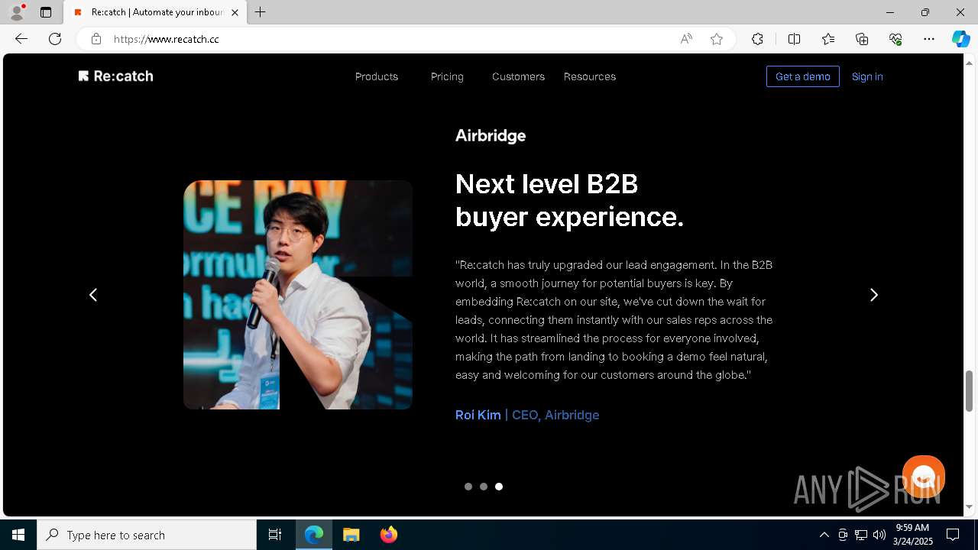
Task: Click the Re:catch logo
Action: 115,76
